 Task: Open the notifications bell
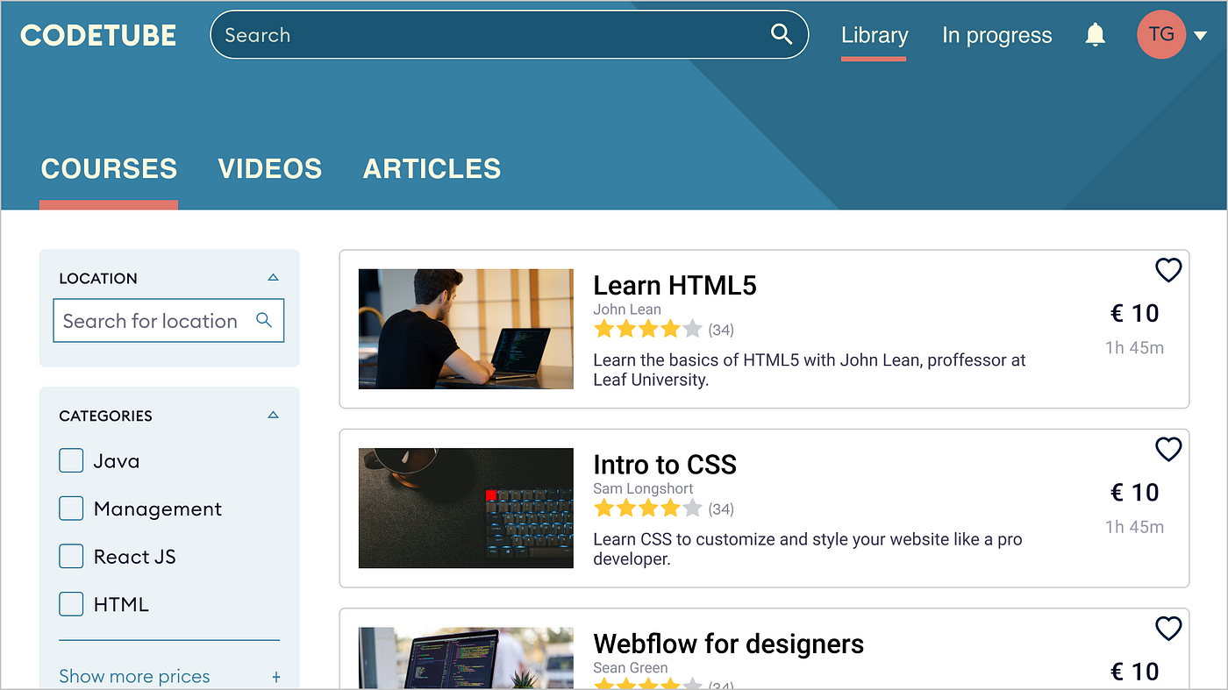pyautogui.click(x=1095, y=35)
